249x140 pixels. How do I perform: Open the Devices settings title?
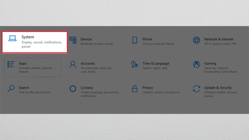tap(86, 39)
